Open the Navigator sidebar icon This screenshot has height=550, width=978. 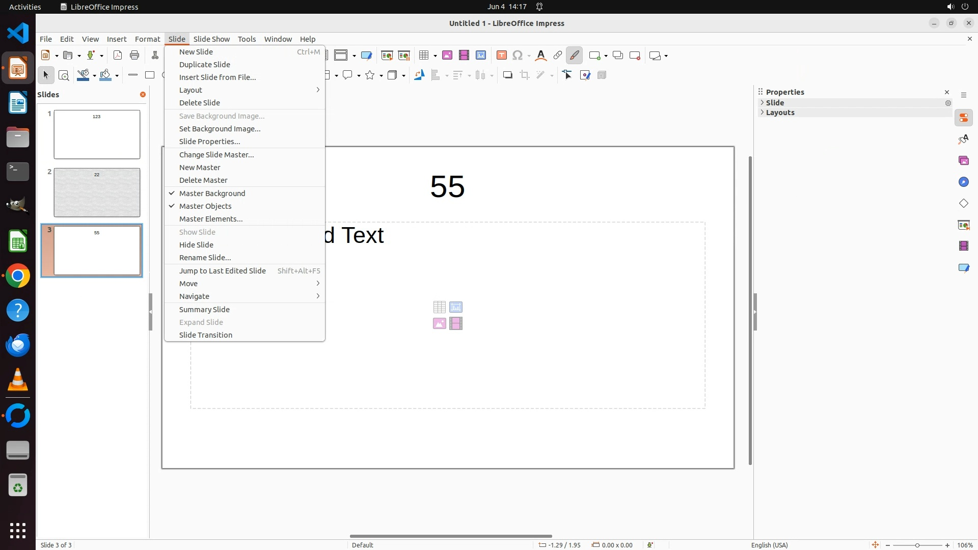click(x=964, y=182)
